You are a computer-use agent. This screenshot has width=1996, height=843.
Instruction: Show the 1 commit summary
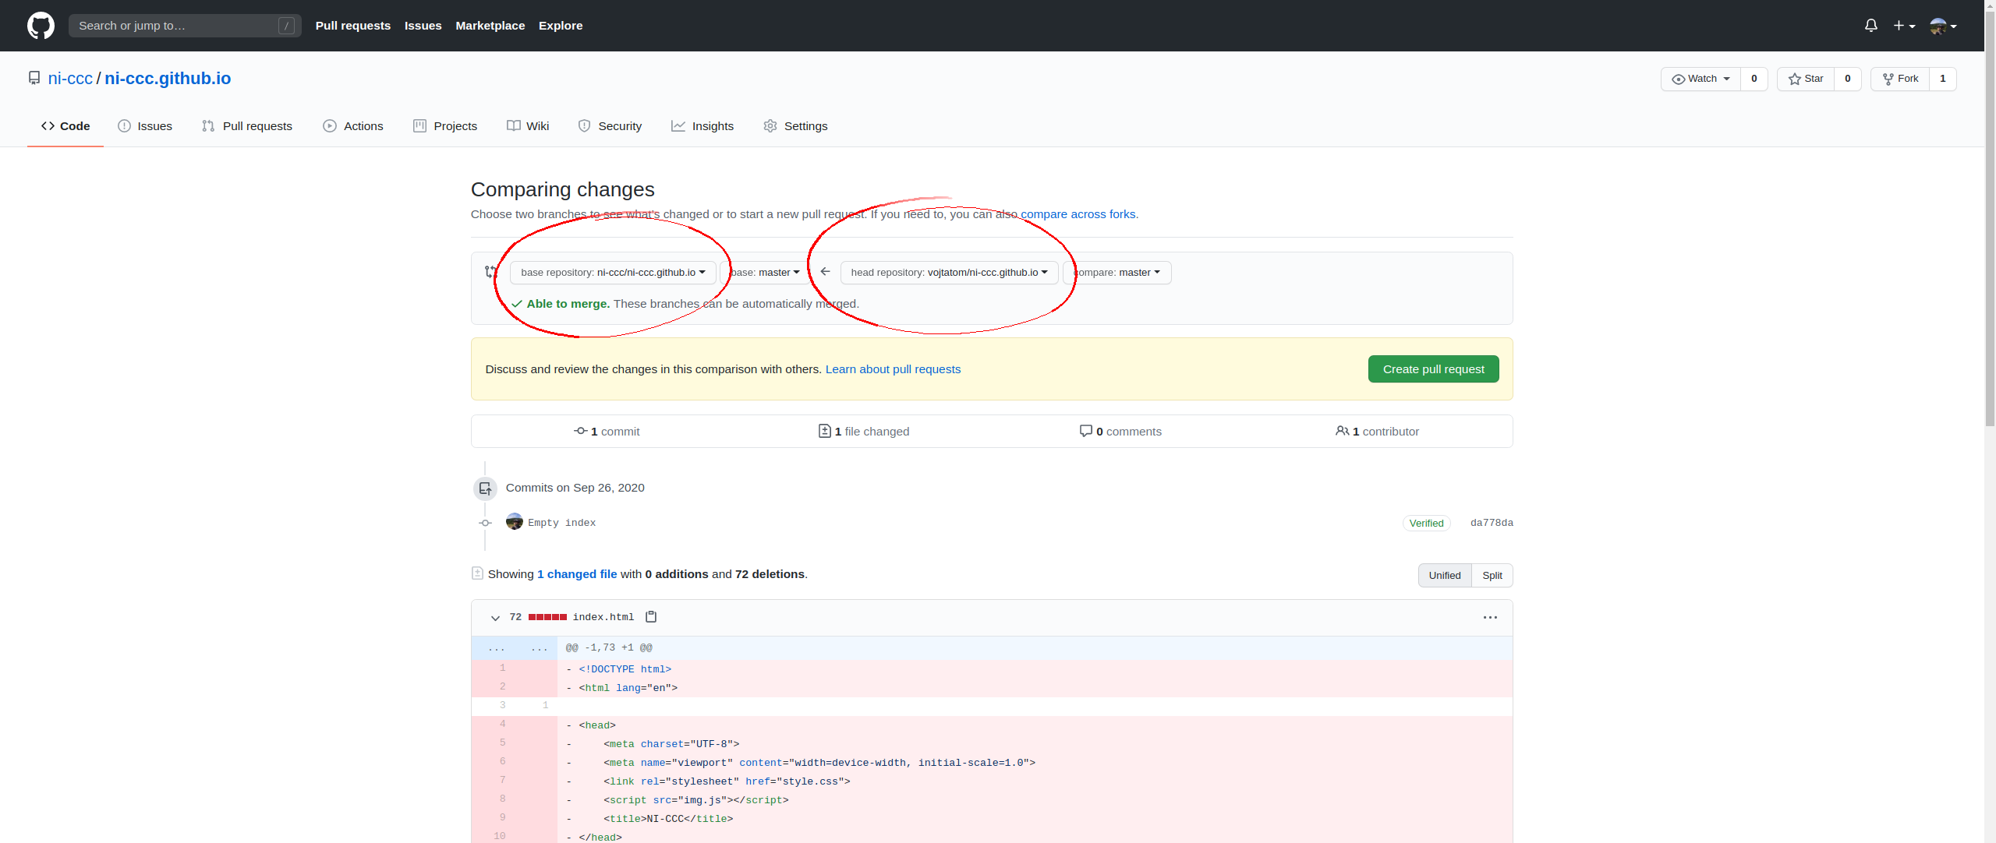(607, 432)
